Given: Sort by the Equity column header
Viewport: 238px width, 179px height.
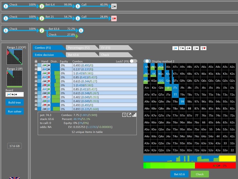Looking at the screenshot, I should pos(64,61).
